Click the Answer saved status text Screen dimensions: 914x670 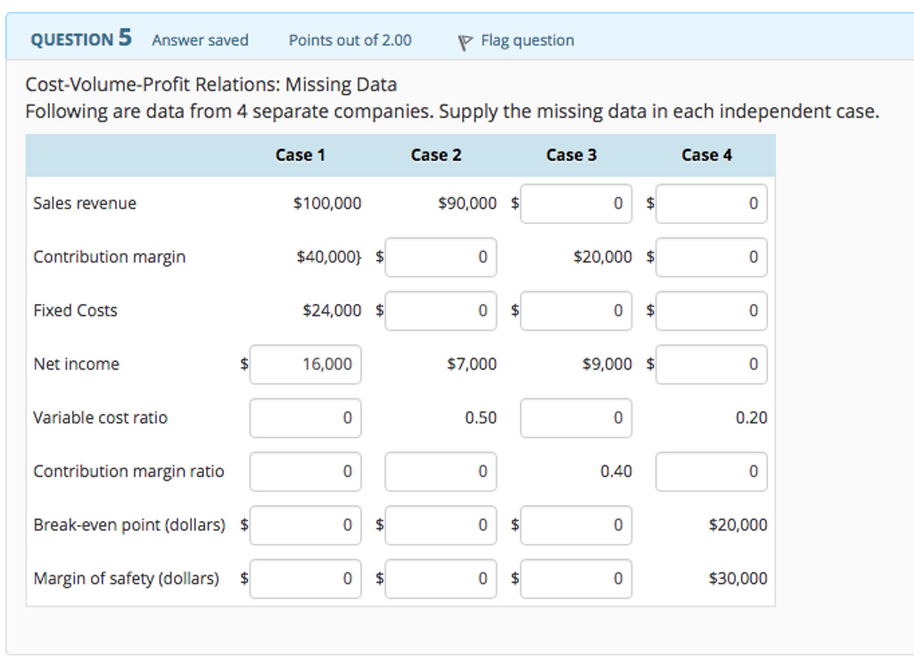tap(201, 40)
